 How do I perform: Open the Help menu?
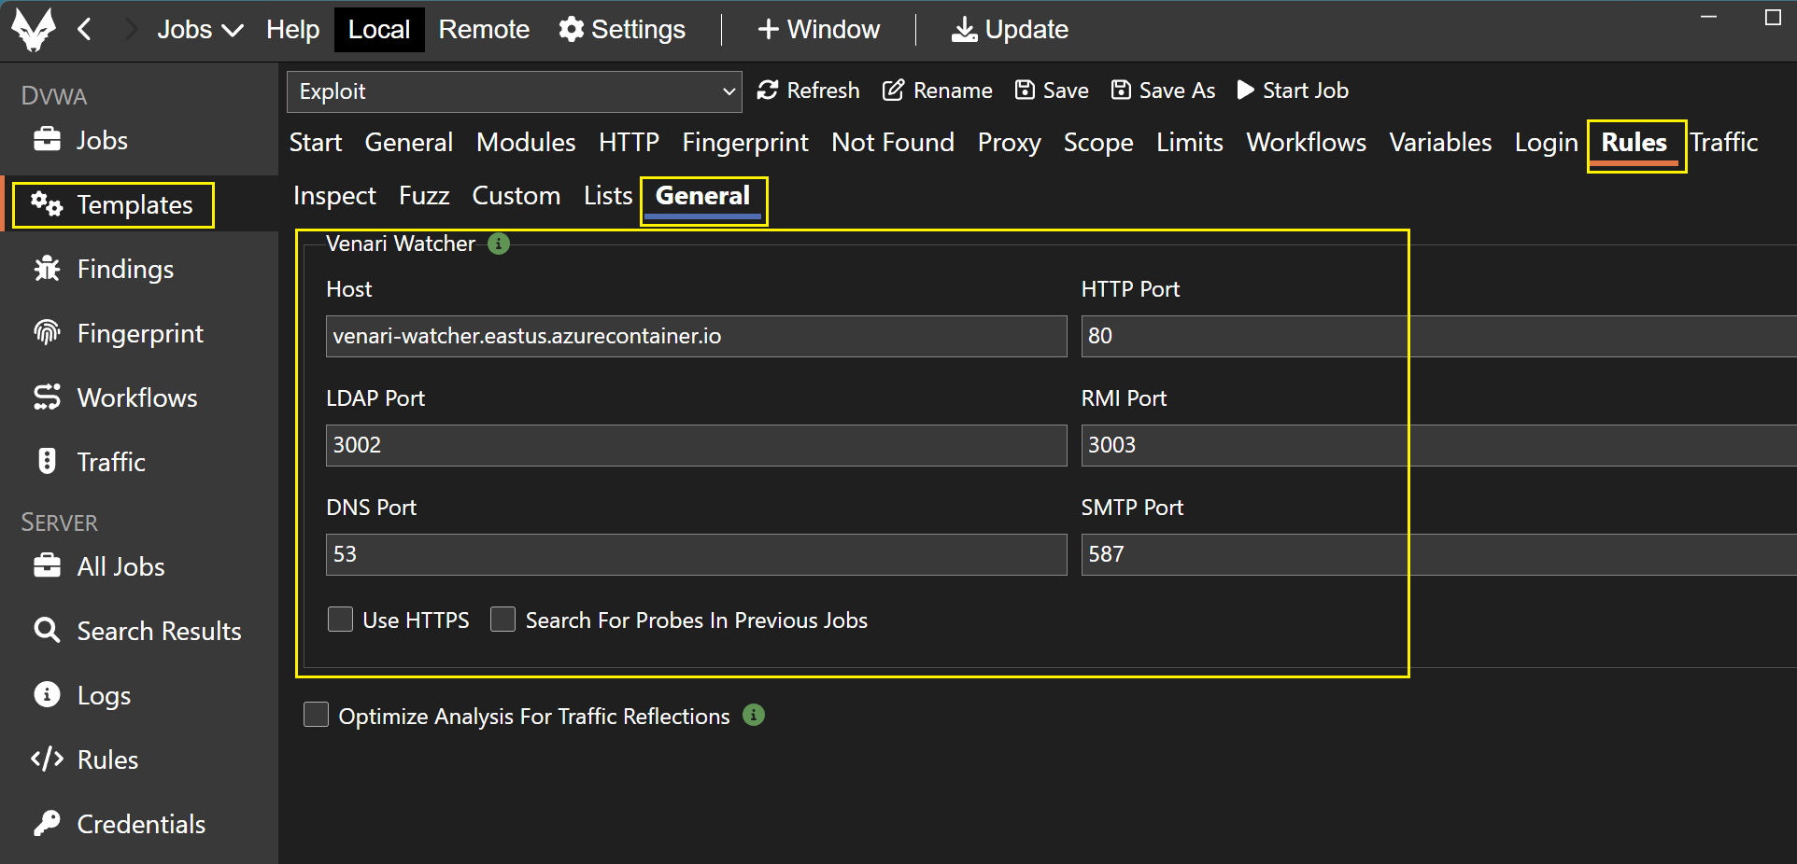292,30
